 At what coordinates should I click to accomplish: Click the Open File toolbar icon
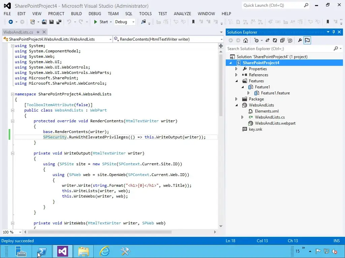pos(44,22)
